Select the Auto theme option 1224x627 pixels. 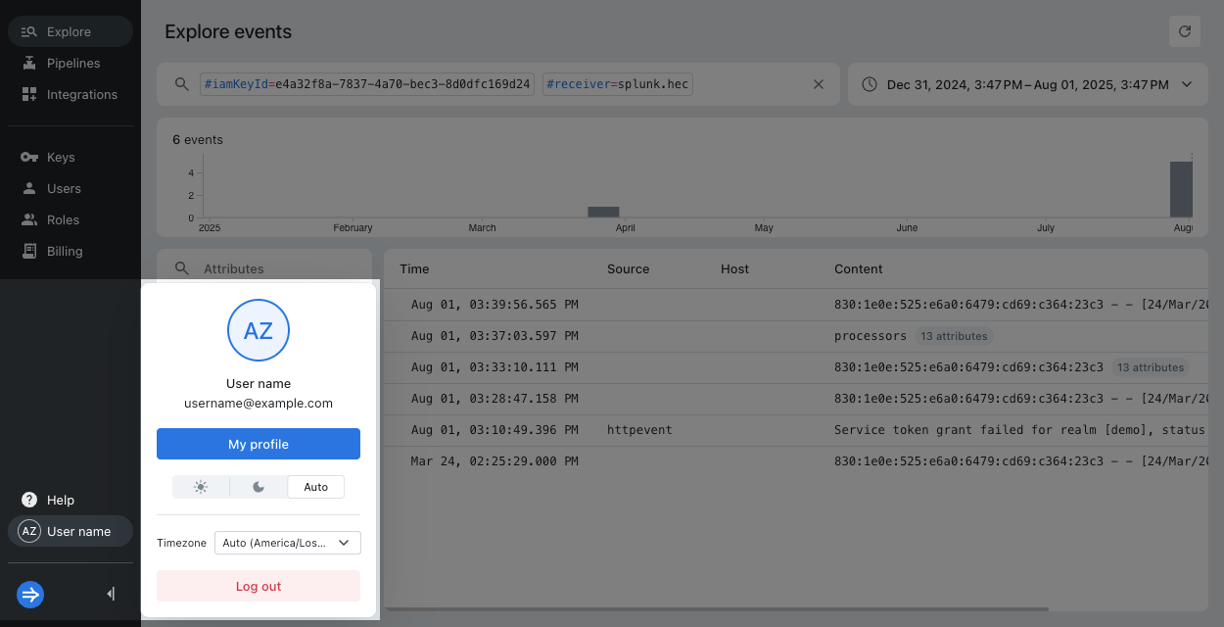(316, 487)
